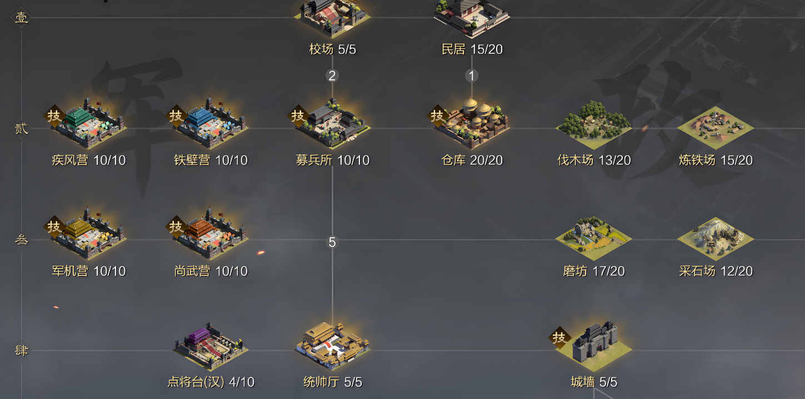This screenshot has height=399, width=805.
Task: Select tier 贰 marker on left axis
Action: 21,129
